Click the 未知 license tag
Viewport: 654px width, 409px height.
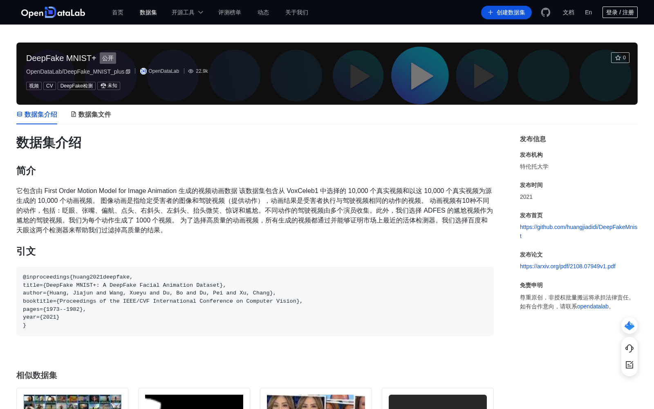109,86
